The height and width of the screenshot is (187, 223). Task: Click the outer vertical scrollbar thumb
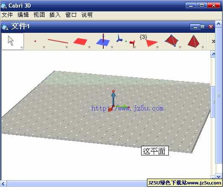tap(219, 95)
